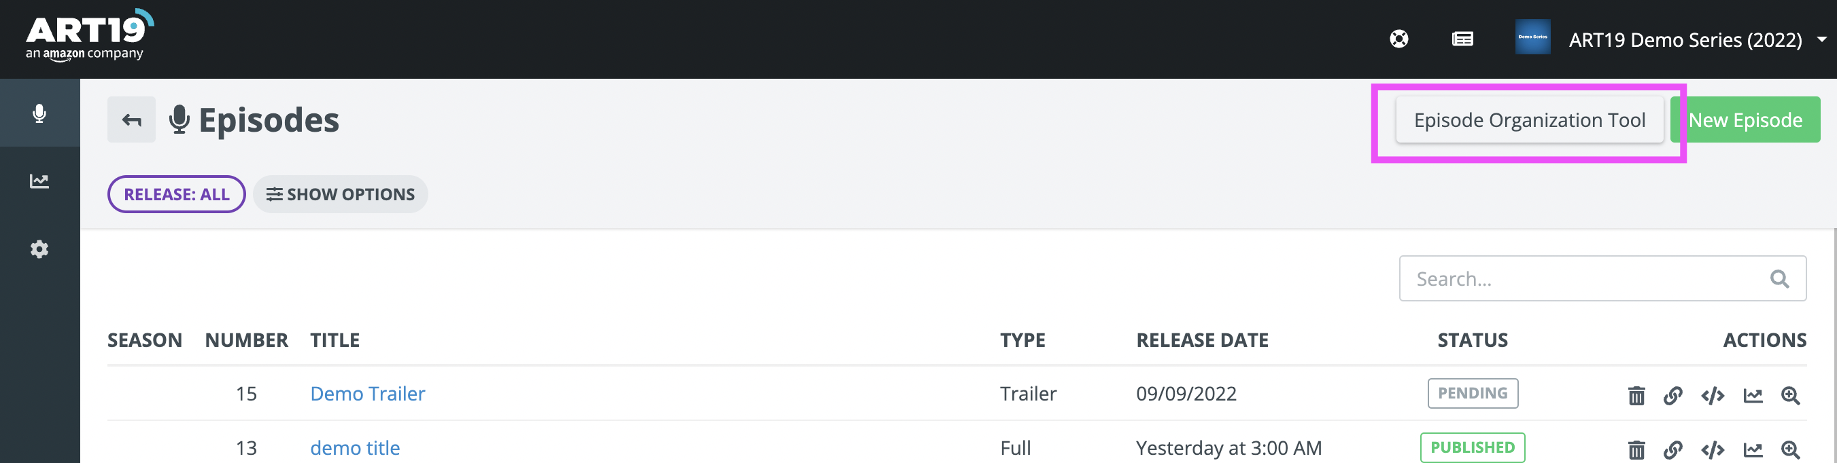Viewport: 1837px width, 463px height.
Task: Open the news feed icon in header
Action: (1462, 39)
